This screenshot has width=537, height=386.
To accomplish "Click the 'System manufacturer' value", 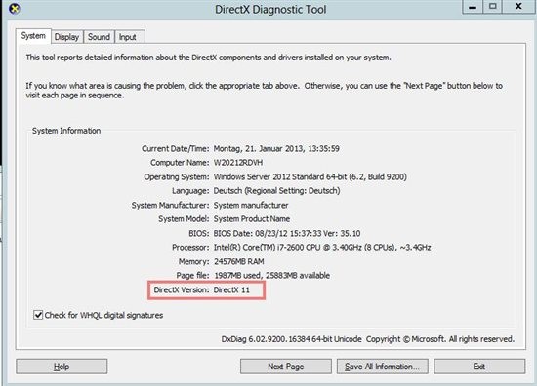I will 251,205.
